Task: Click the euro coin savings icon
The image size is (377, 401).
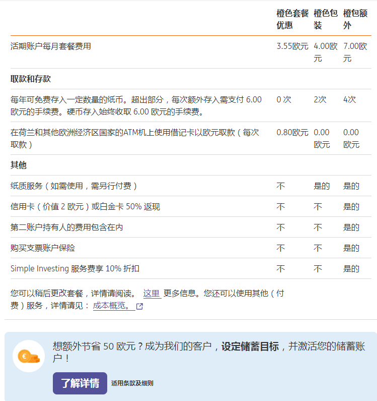Action: 29,356
